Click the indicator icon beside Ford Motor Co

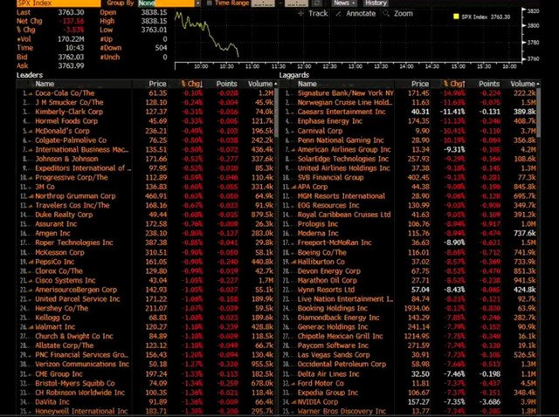[x=293, y=384]
